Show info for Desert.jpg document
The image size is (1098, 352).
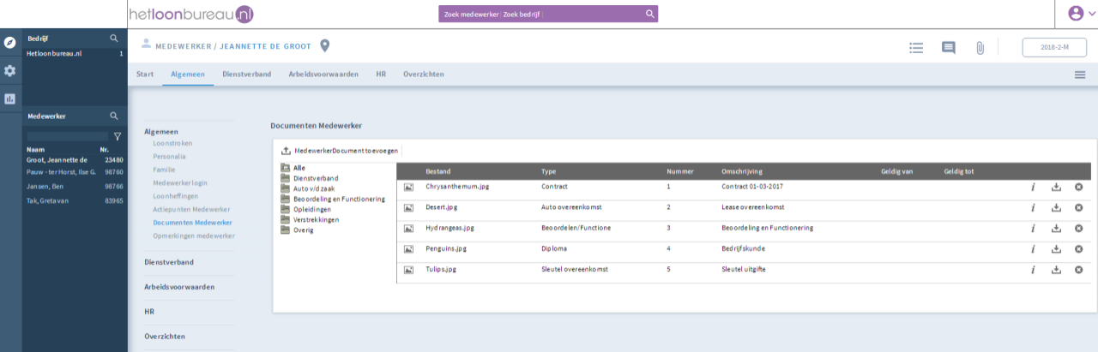click(1033, 207)
